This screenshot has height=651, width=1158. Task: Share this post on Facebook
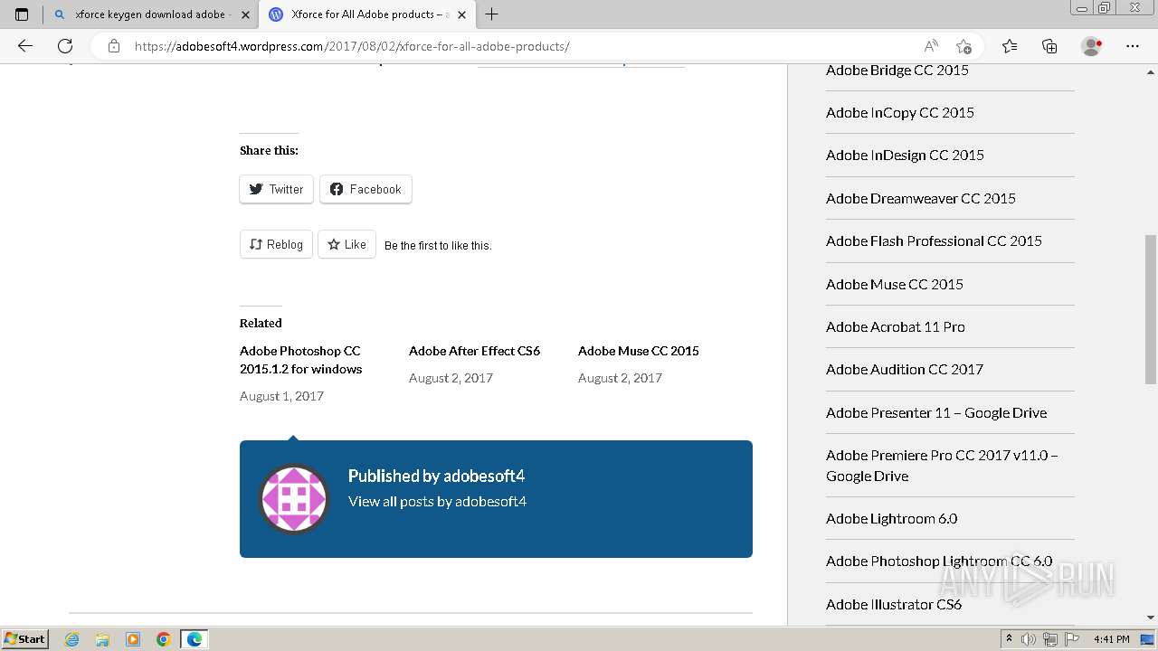pyautogui.click(x=365, y=189)
